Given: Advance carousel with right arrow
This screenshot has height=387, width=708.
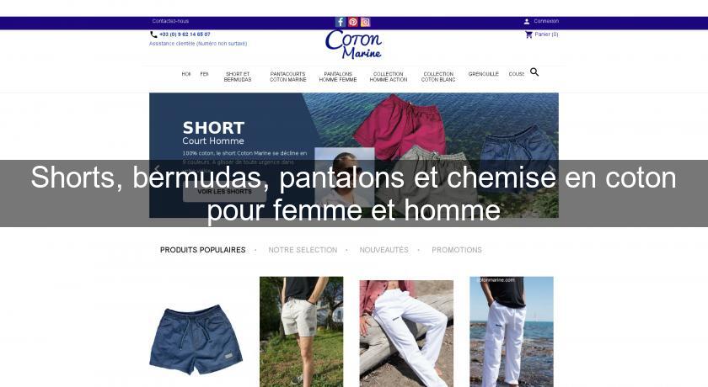Looking at the screenshot, I should [551, 170].
